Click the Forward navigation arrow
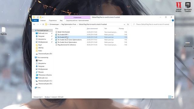Screen dimensions: 194x109 point(38,24)
